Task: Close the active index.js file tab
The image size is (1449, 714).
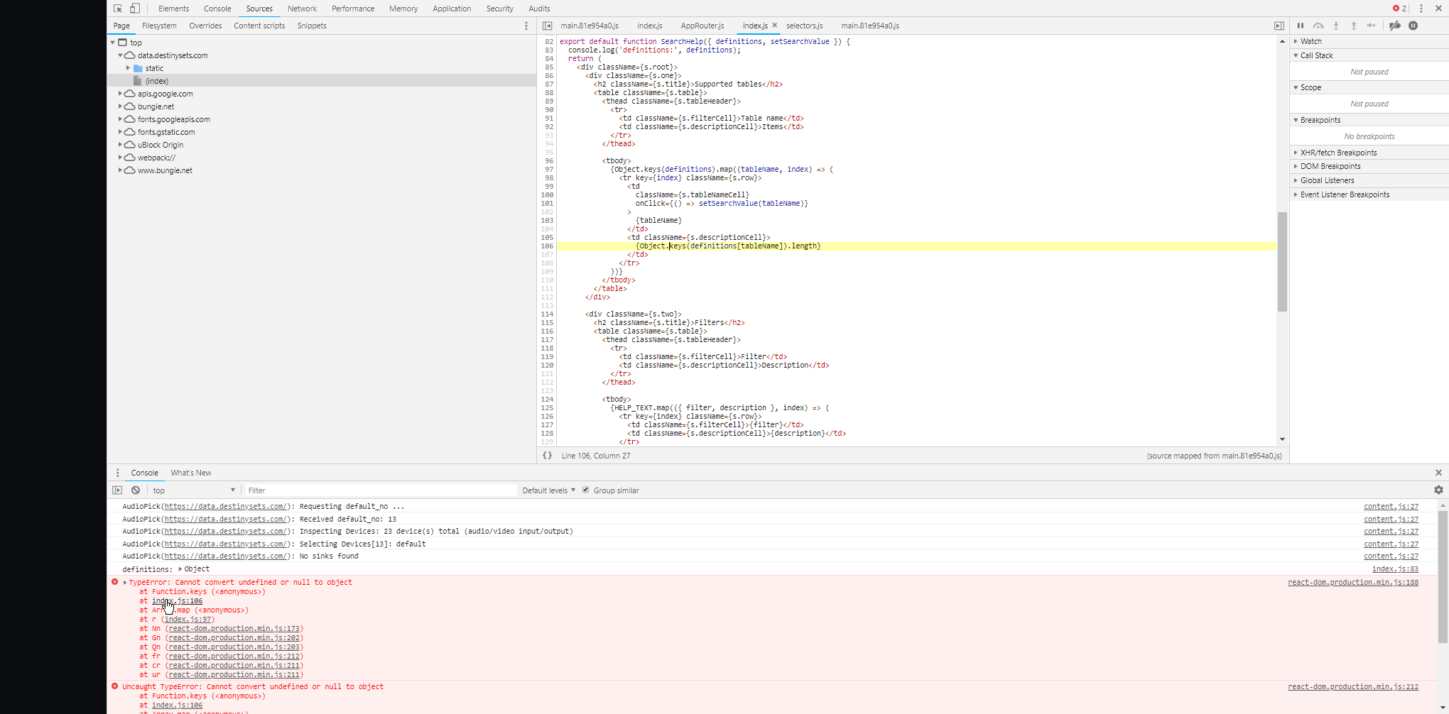Action: (x=775, y=26)
